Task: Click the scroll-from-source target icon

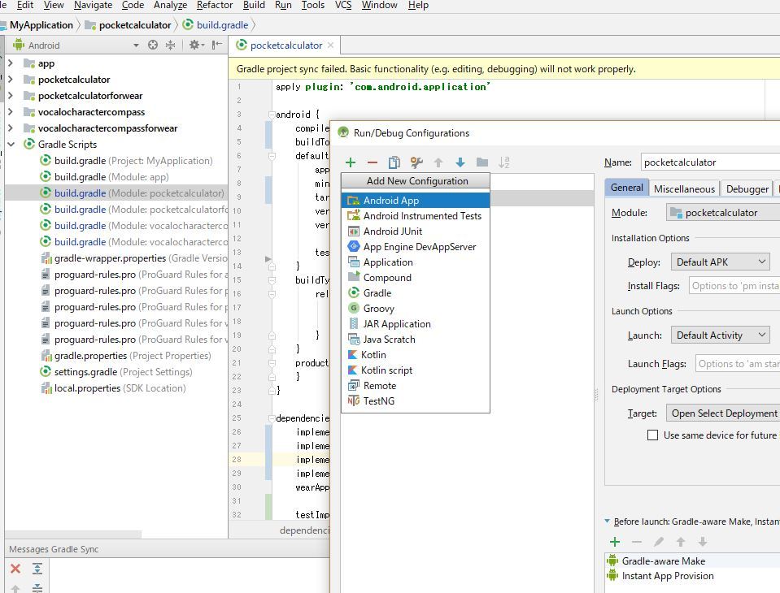Action: [152, 45]
